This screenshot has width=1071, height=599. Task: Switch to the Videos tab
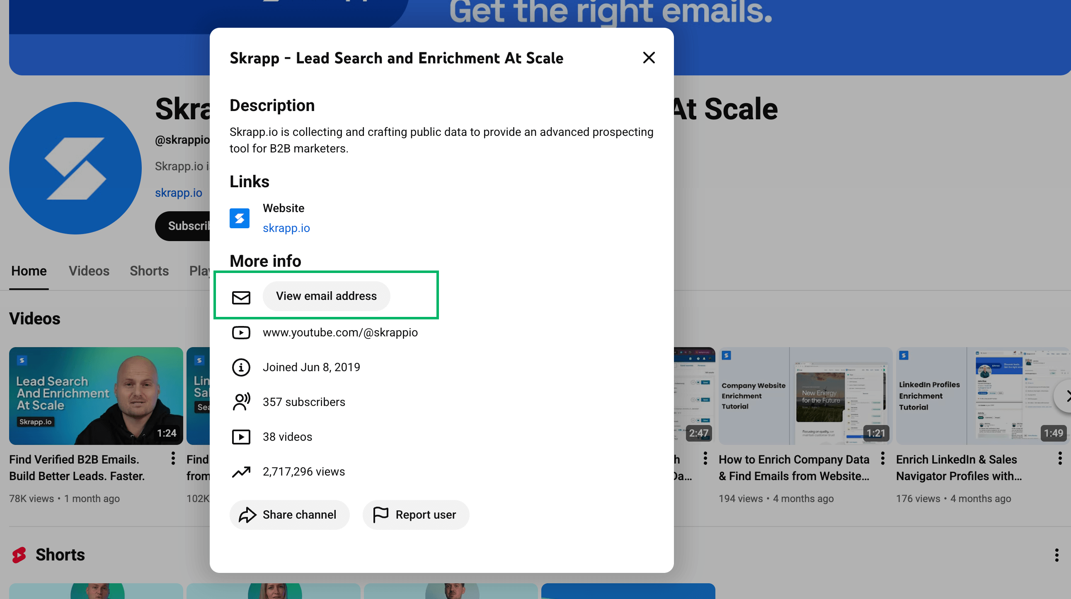tap(89, 271)
